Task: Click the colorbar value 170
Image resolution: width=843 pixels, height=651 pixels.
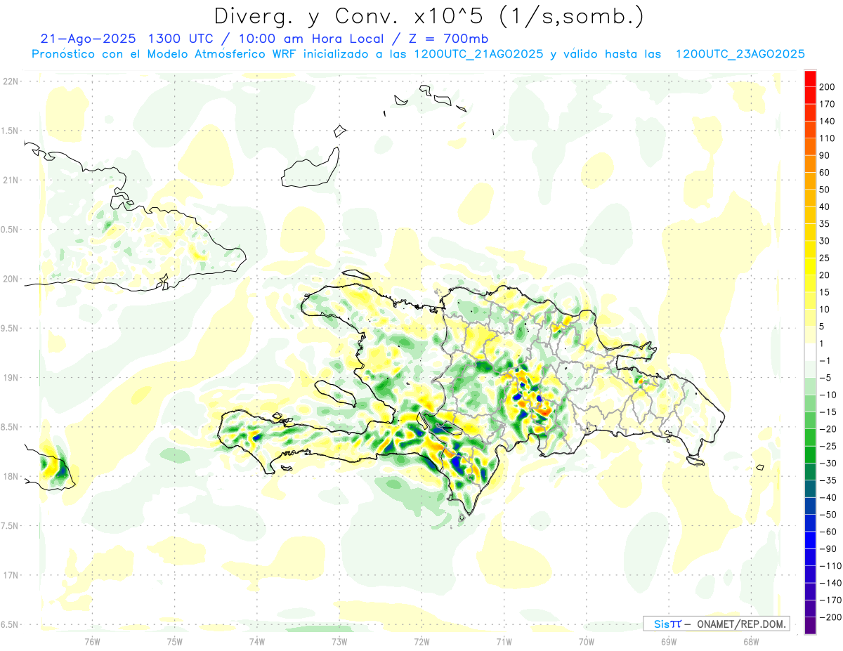Action: point(828,104)
